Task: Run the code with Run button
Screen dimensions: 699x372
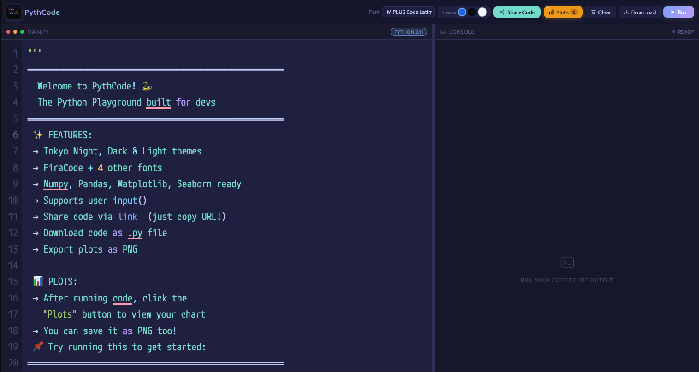Action: (x=679, y=12)
